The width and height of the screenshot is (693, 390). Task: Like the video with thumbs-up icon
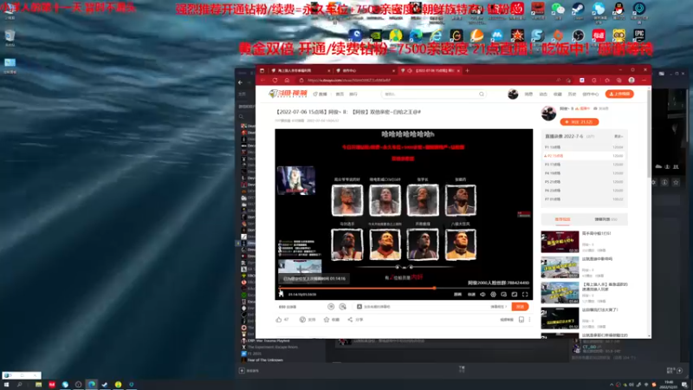pyautogui.click(x=278, y=319)
